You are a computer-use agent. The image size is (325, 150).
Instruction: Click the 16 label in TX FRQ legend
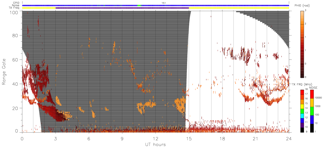[x=306, y=99]
